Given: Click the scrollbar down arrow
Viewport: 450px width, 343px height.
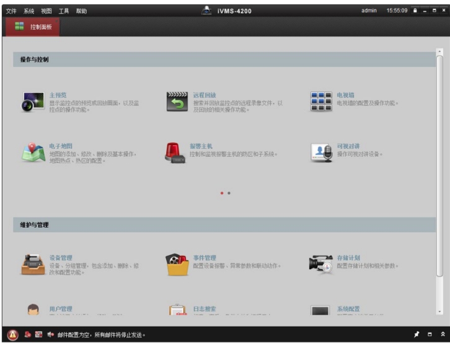Looking at the screenshot, I should tap(439, 311).
